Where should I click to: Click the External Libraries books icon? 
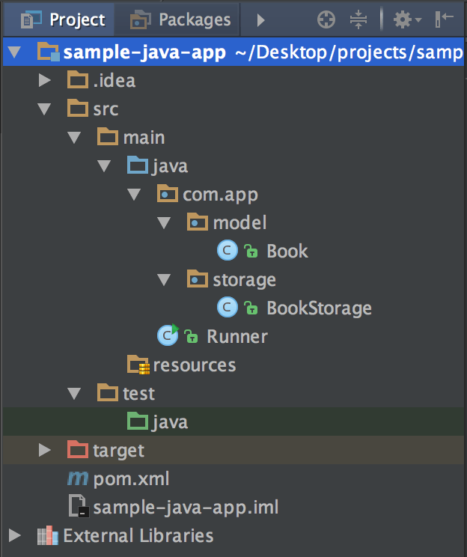point(48,535)
